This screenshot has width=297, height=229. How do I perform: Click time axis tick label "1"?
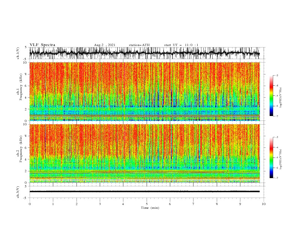point(53,204)
